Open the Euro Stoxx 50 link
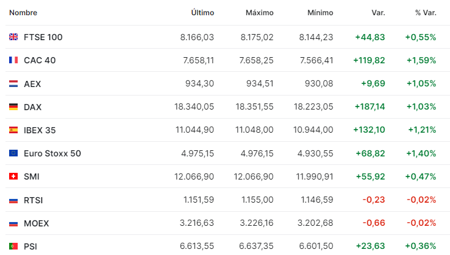450x255 pixels. coord(52,153)
